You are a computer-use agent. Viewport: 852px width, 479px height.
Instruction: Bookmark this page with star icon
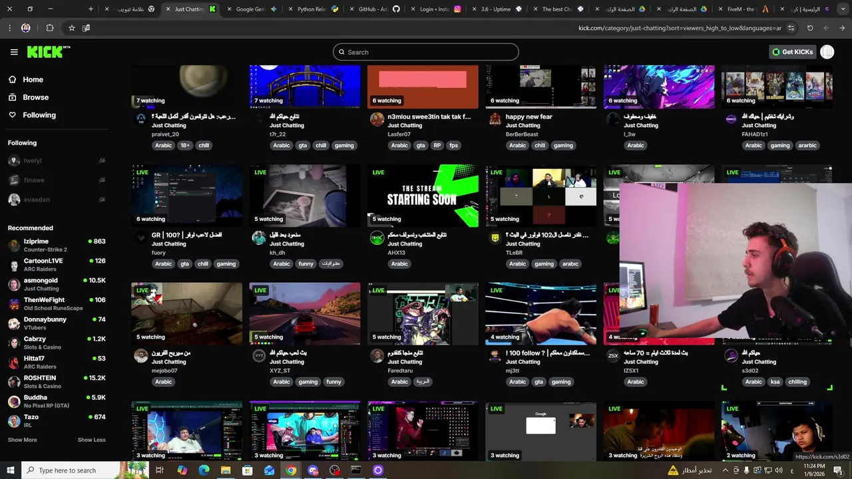click(72, 28)
